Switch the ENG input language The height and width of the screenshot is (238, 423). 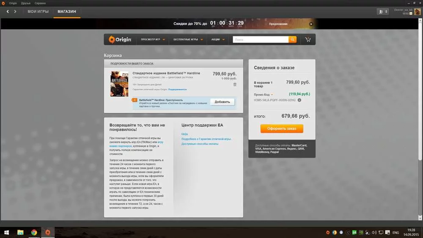(396, 233)
